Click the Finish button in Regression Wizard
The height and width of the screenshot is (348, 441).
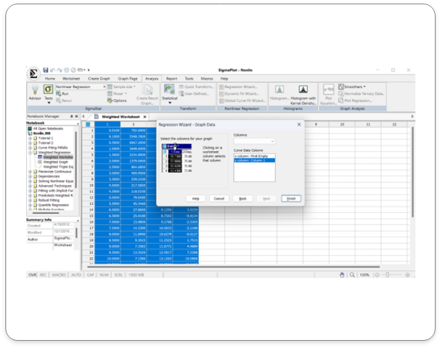[291, 198]
